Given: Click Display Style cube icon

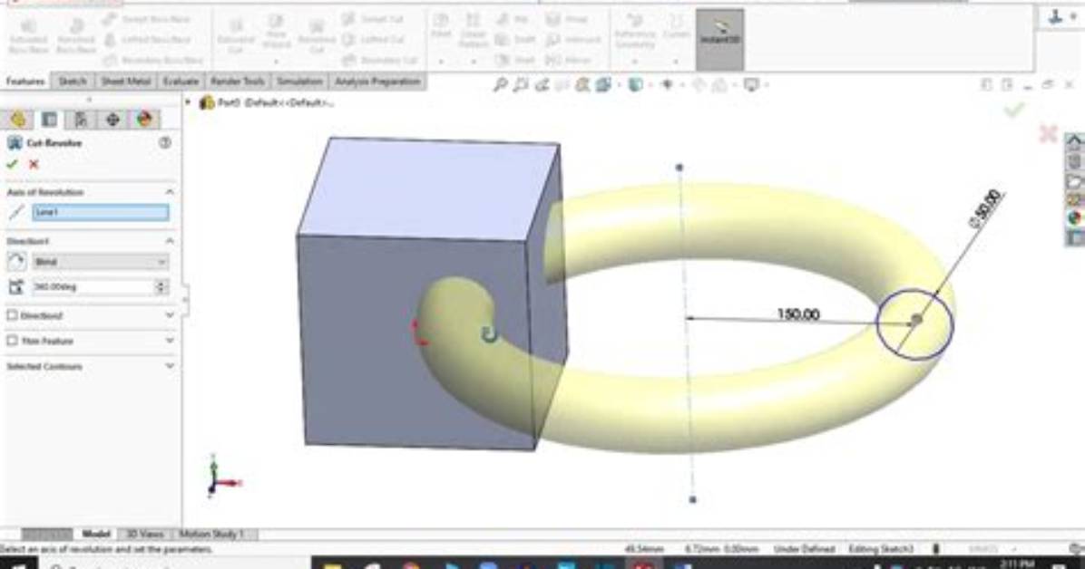Looking at the screenshot, I should [635, 84].
